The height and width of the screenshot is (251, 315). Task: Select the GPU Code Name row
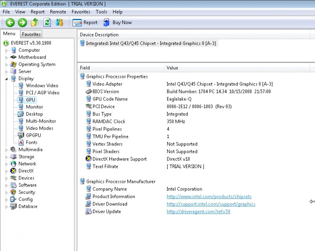tap(139, 99)
